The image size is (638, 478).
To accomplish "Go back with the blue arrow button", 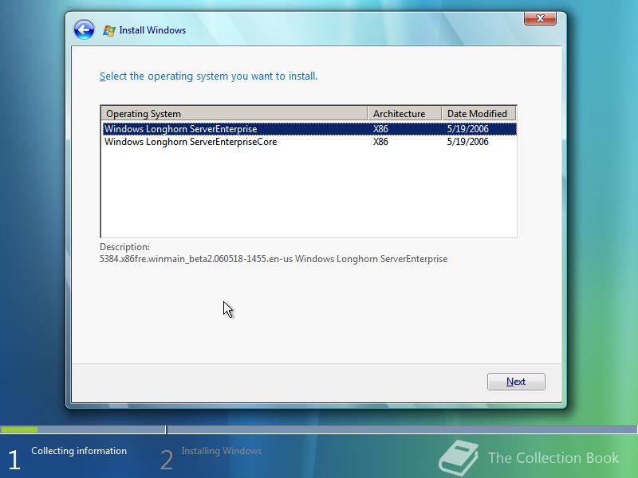I will coord(85,29).
